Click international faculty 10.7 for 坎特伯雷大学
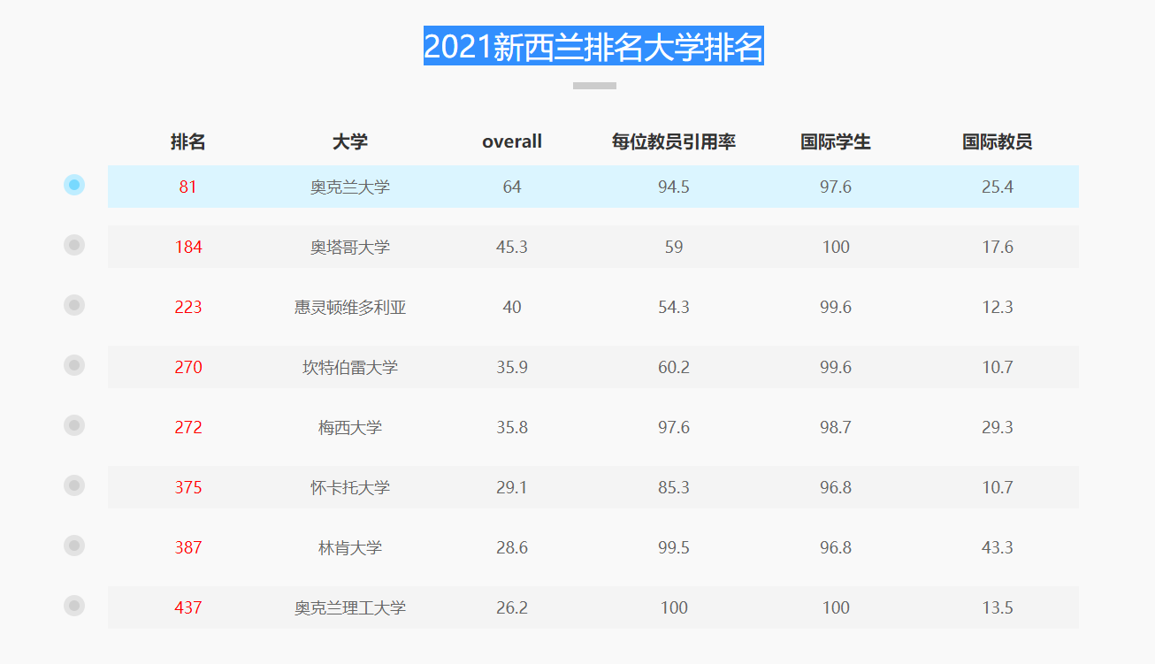 [998, 367]
